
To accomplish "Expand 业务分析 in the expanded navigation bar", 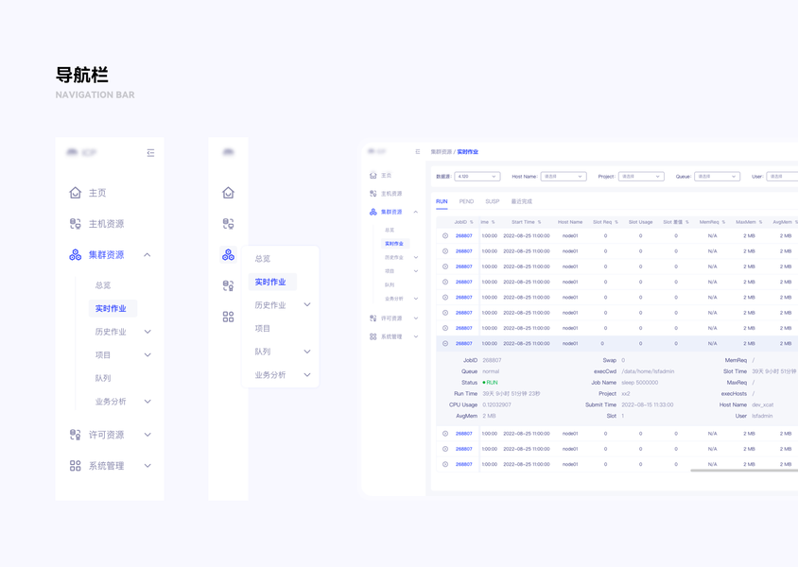I will 147,402.
